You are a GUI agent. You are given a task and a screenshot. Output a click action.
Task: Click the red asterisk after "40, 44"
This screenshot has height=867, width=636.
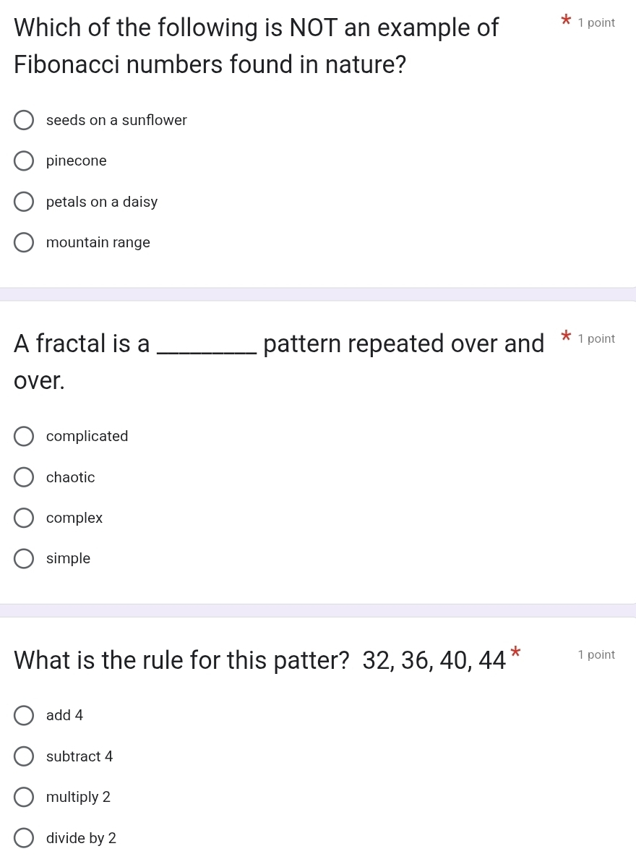pyautogui.click(x=515, y=652)
